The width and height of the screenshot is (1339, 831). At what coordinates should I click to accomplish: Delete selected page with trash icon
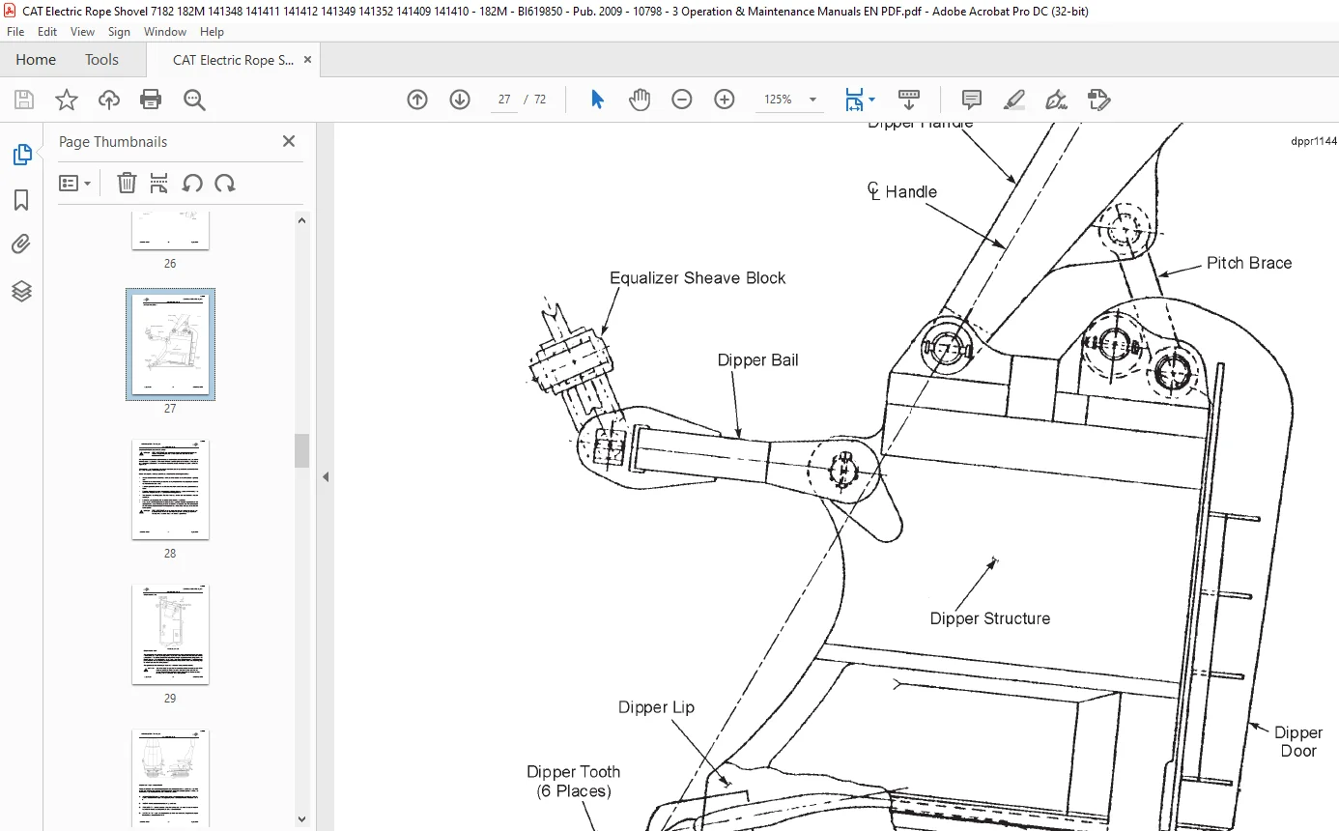(127, 184)
